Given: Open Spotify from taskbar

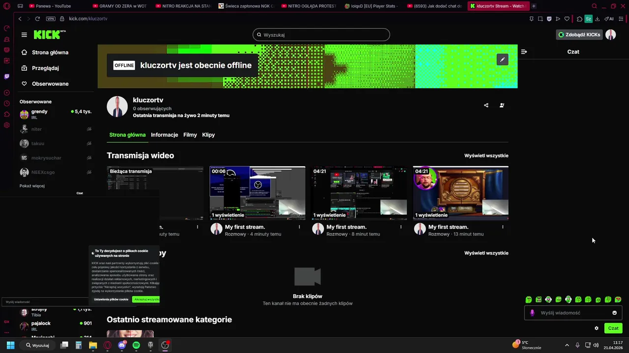Looking at the screenshot, I should (136, 345).
